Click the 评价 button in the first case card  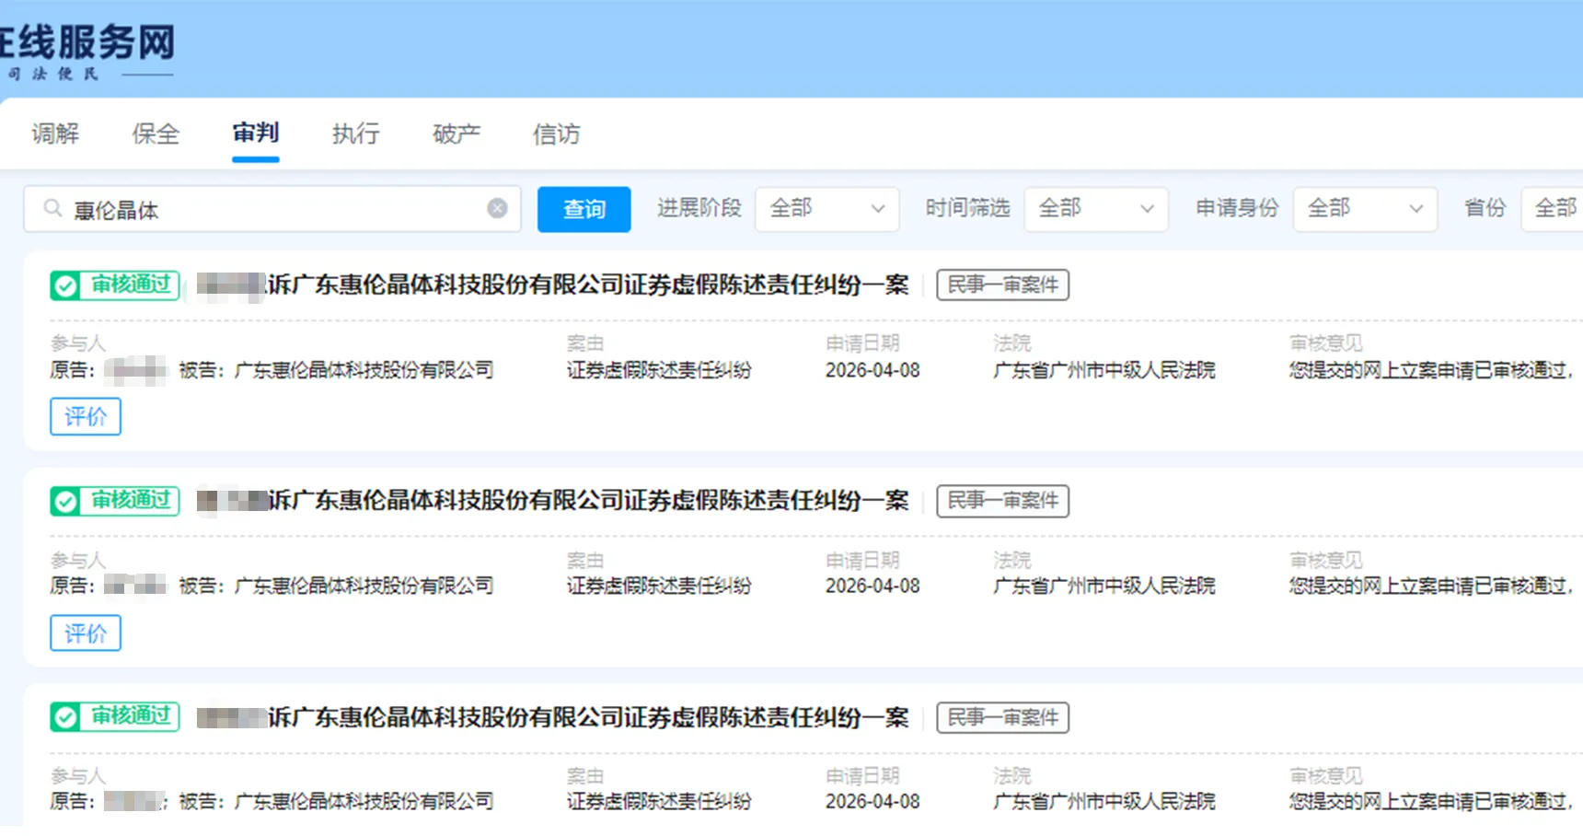click(x=86, y=417)
